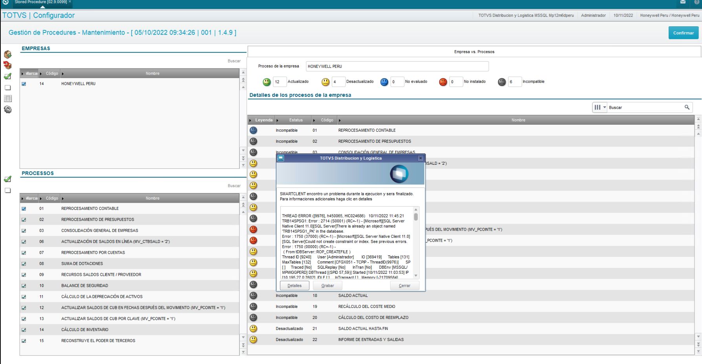The image size is (702, 364).
Task: Click the search magnifier icon in details Buscar box
Action: [687, 107]
